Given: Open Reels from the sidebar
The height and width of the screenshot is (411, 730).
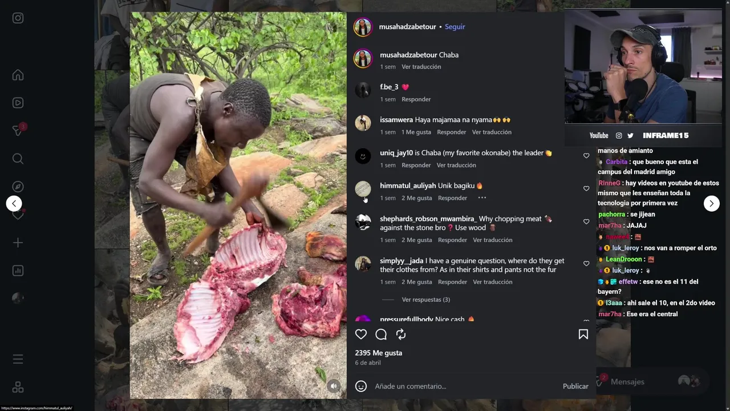Looking at the screenshot, I should pos(18,103).
